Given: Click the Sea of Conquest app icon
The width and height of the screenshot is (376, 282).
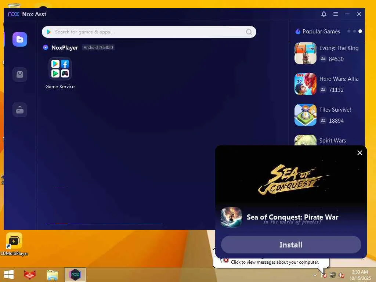Looking at the screenshot, I should click(231, 217).
